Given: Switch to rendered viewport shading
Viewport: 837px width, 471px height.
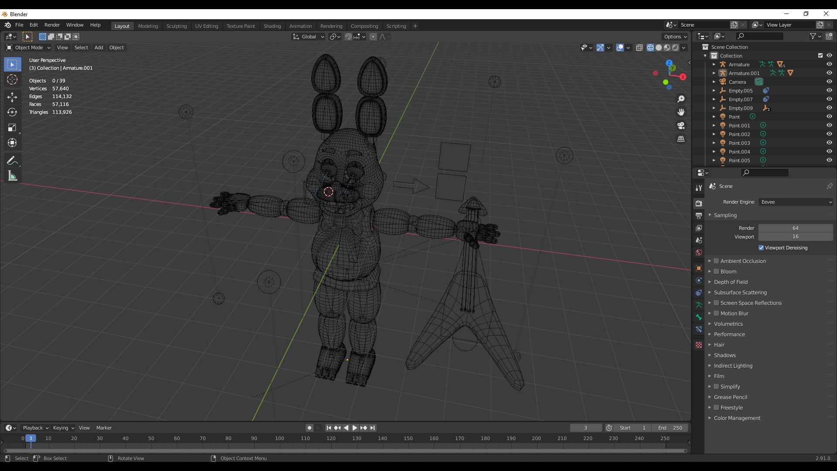Looking at the screenshot, I should pos(675,48).
